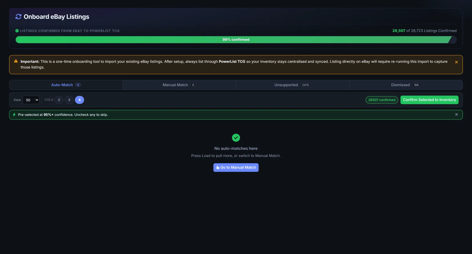
Task: Click the COLS label
Action: coord(49,100)
